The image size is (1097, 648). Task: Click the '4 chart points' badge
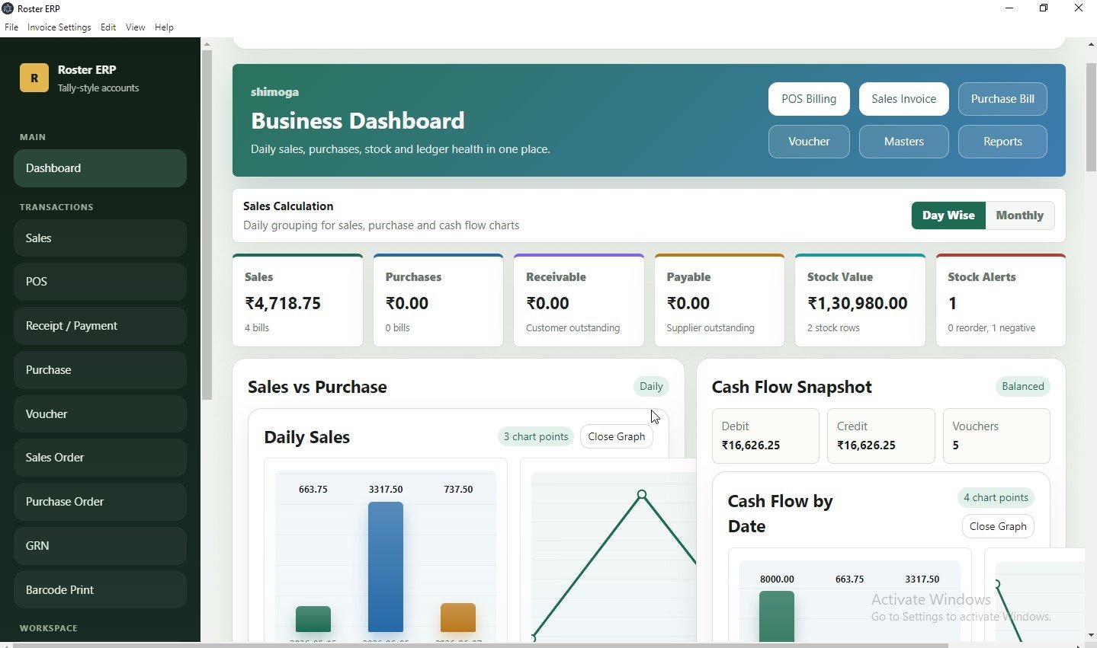[x=996, y=497]
